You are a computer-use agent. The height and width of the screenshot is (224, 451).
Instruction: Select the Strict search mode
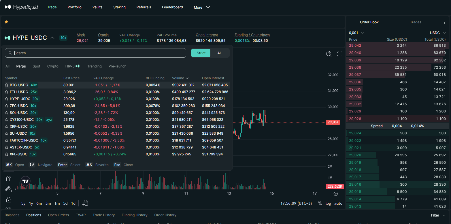coord(201,53)
